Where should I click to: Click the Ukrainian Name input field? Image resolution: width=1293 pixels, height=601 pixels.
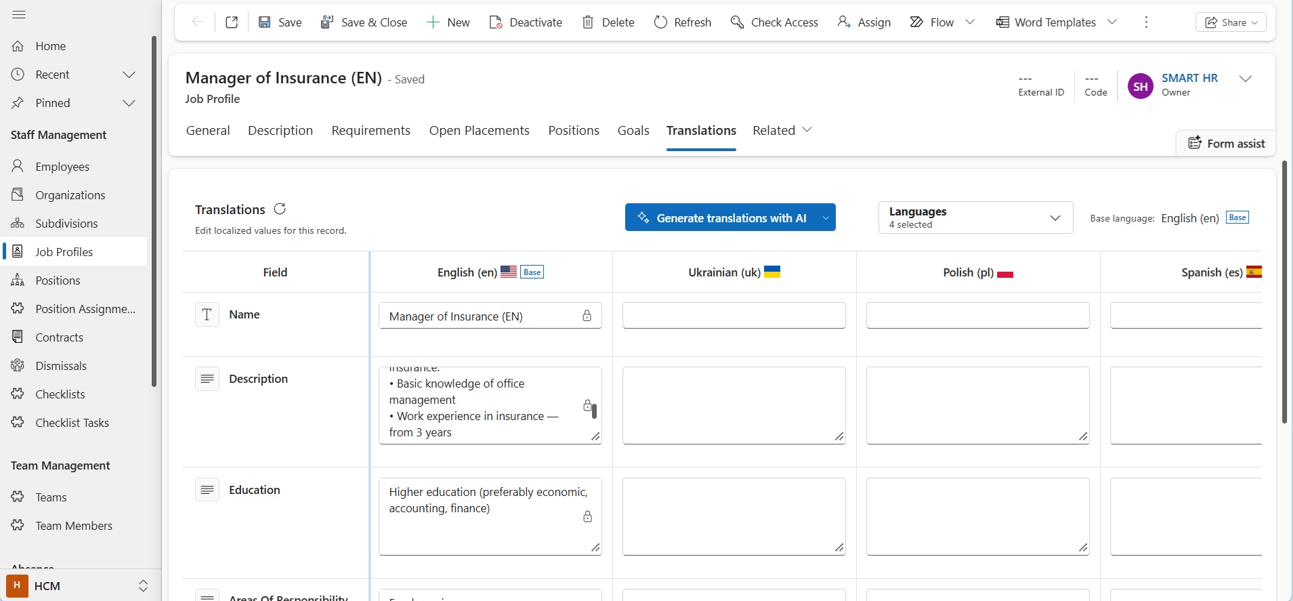(734, 316)
